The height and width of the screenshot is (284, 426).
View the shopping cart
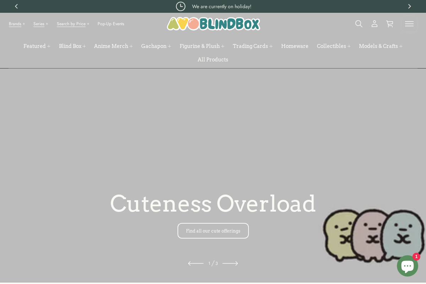point(389,24)
